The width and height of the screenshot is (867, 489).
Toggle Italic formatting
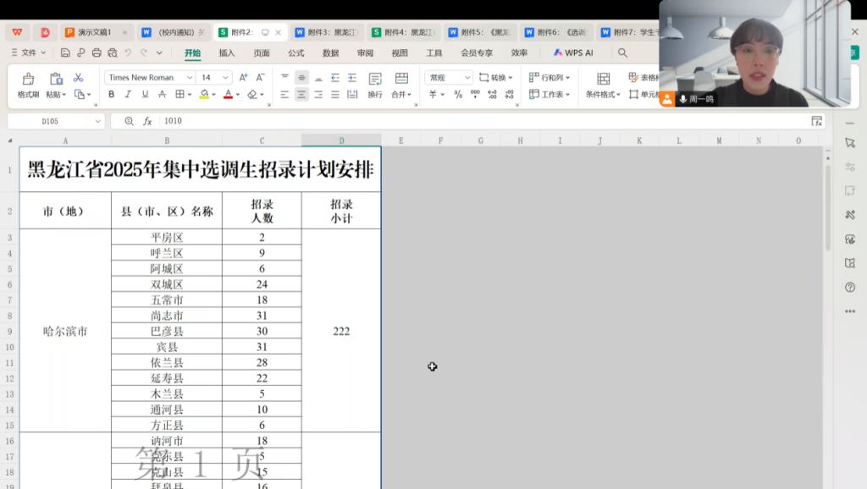point(129,95)
